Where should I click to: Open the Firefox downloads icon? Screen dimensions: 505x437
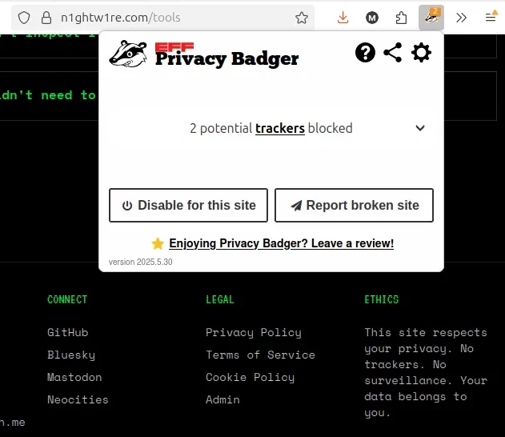click(343, 18)
